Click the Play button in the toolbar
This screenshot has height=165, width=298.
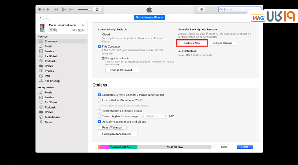pyautogui.click(x=63, y=9)
